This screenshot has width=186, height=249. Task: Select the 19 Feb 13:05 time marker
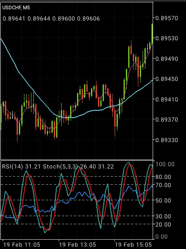[x=77, y=245]
